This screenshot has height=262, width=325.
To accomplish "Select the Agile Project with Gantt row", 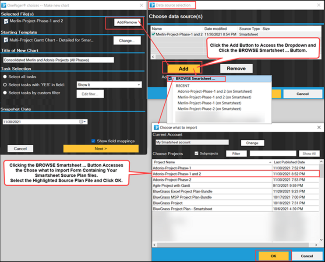I will [x=236, y=185].
